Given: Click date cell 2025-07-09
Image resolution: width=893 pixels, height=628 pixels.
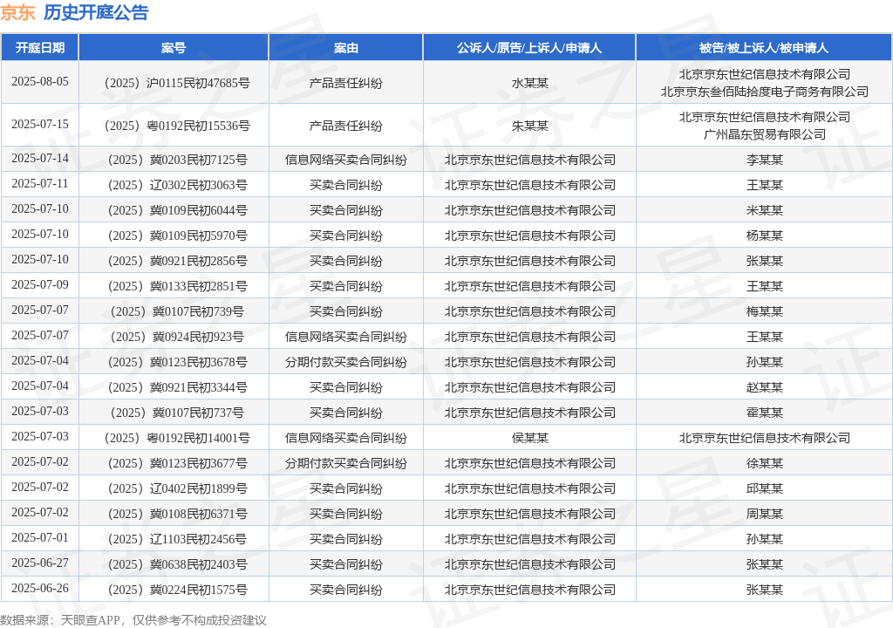Looking at the screenshot, I should 40,285.
